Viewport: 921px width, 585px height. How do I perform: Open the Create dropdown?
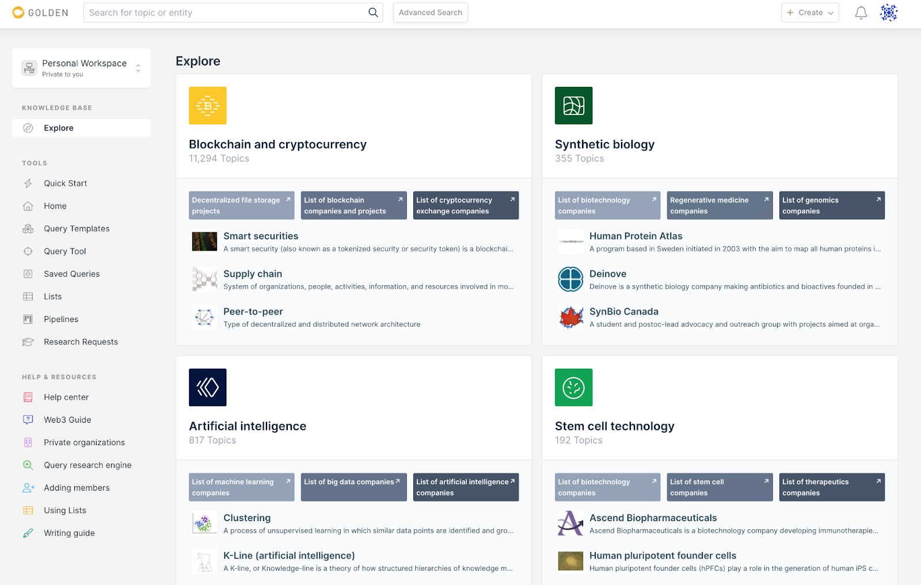click(x=810, y=13)
